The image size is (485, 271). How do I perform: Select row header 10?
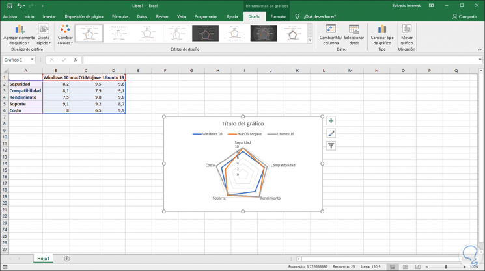click(5, 136)
